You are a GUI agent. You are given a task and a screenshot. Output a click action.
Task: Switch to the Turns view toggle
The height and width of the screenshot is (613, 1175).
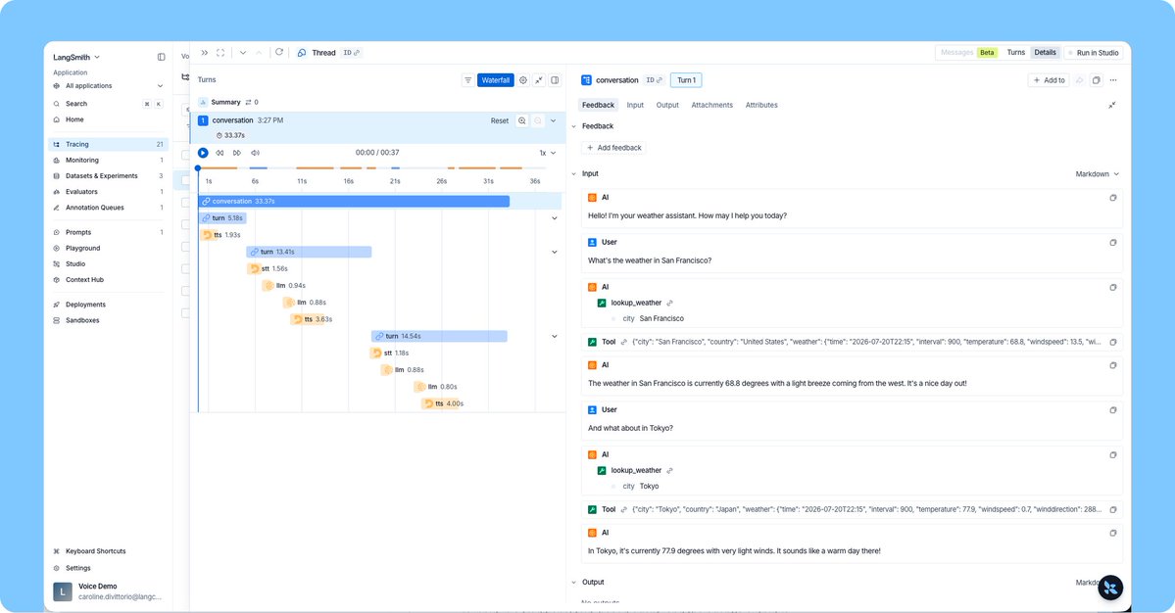(1015, 53)
